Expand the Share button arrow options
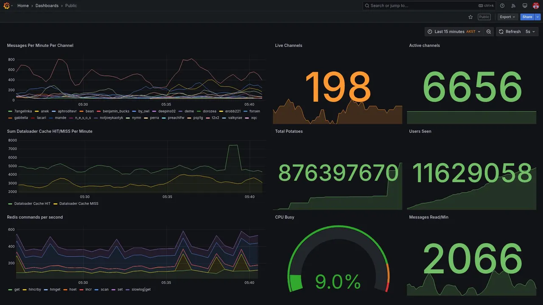 (x=538, y=17)
